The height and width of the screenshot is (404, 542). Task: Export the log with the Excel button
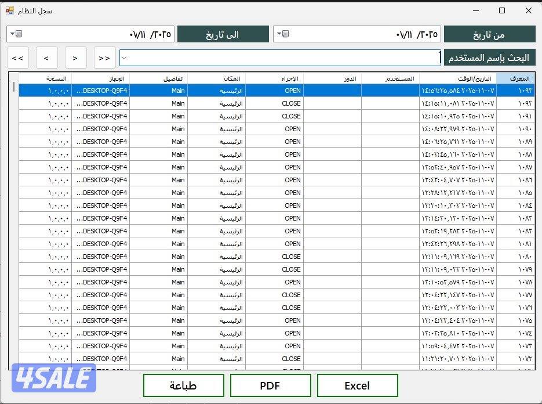click(x=357, y=385)
